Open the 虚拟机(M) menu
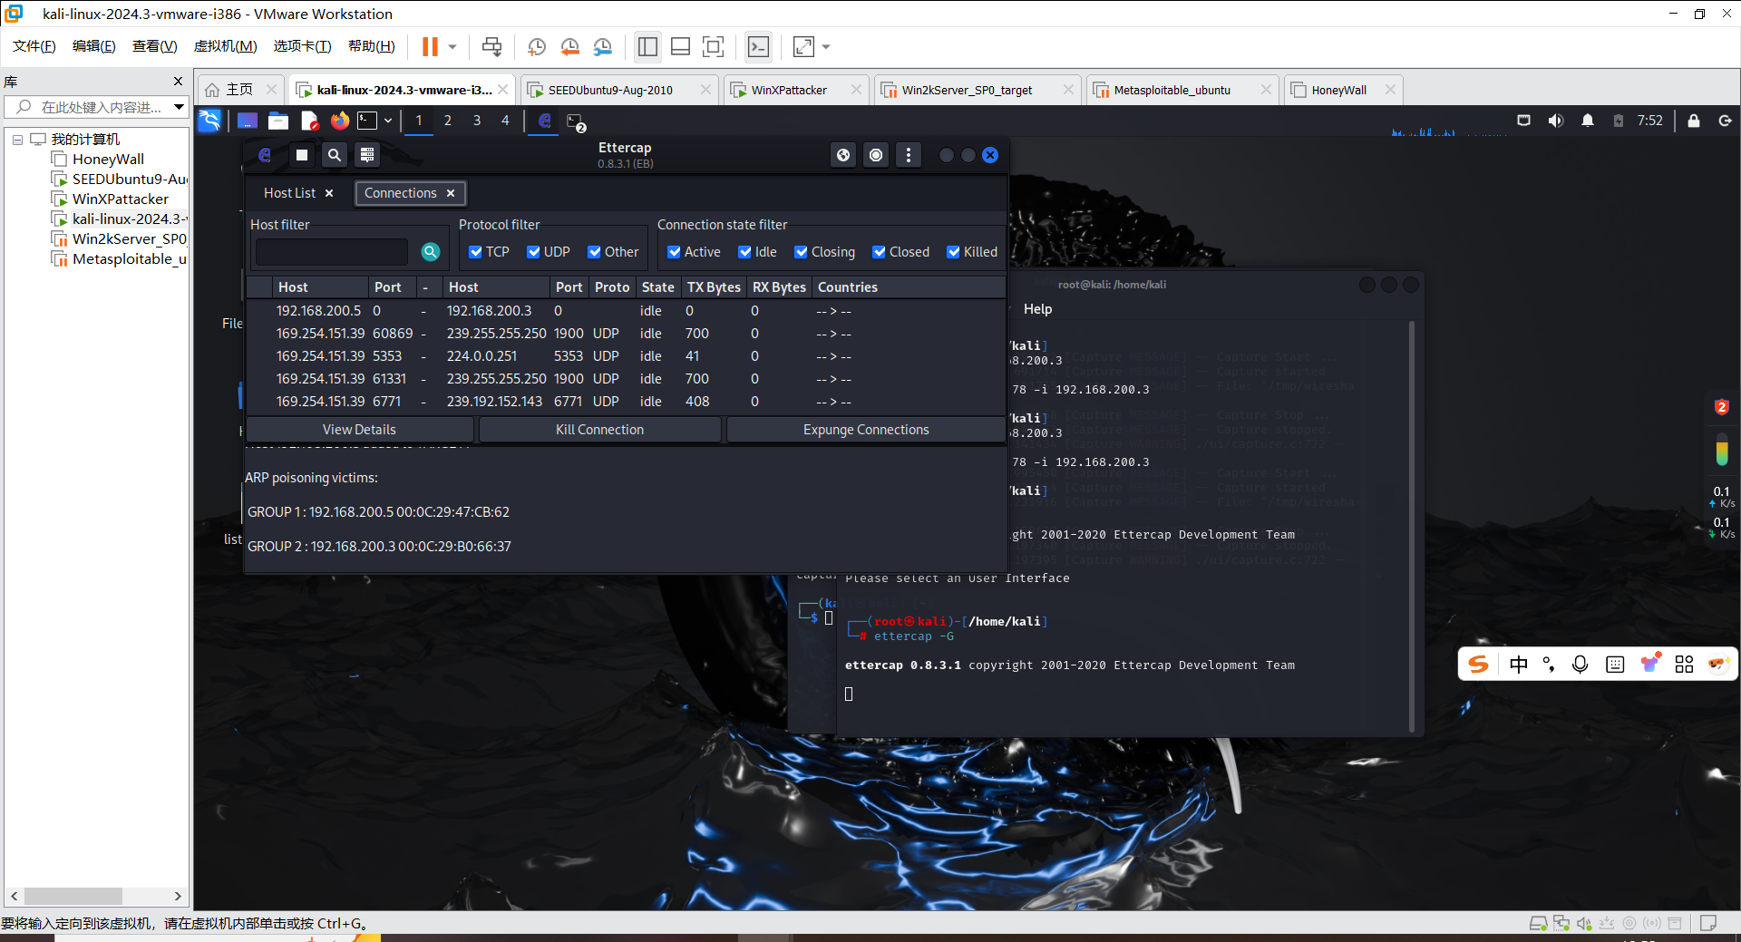Image resolution: width=1741 pixels, height=942 pixels. [x=225, y=46]
